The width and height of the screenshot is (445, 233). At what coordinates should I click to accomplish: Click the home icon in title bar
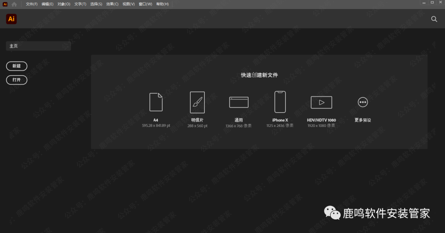click(x=14, y=4)
